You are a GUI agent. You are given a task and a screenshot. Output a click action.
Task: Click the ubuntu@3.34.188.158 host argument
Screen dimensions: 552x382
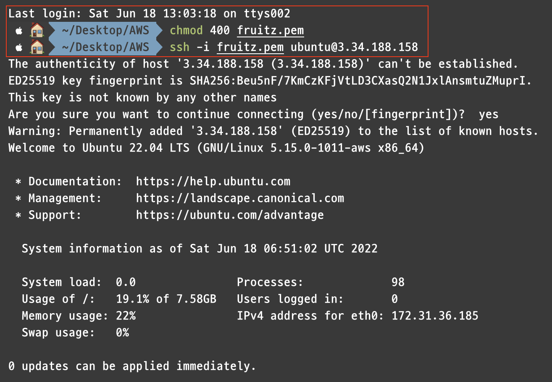pyautogui.click(x=354, y=47)
